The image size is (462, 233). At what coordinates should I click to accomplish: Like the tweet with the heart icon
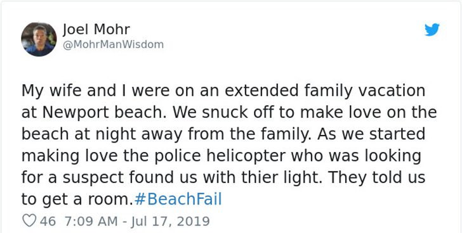click(x=29, y=221)
